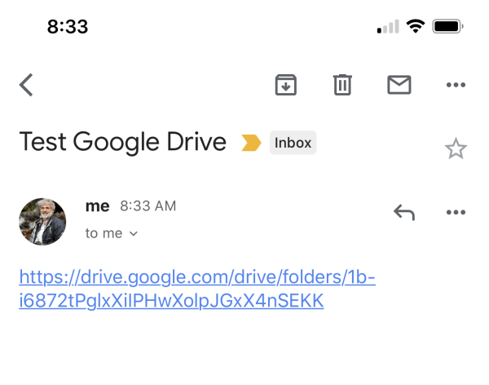Reply to the message
This screenshot has width=489, height=385.
point(403,213)
